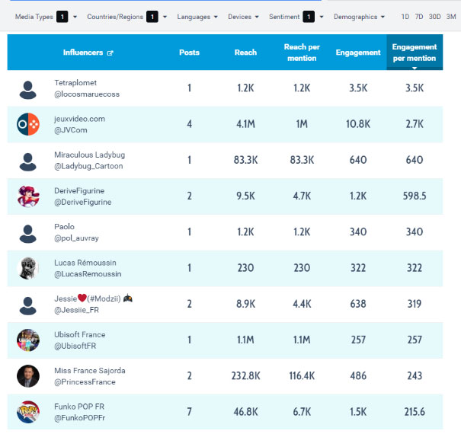Viewport: 461px width, 434px height.
Task: Open the Demographics dropdown
Action: pyautogui.click(x=360, y=16)
